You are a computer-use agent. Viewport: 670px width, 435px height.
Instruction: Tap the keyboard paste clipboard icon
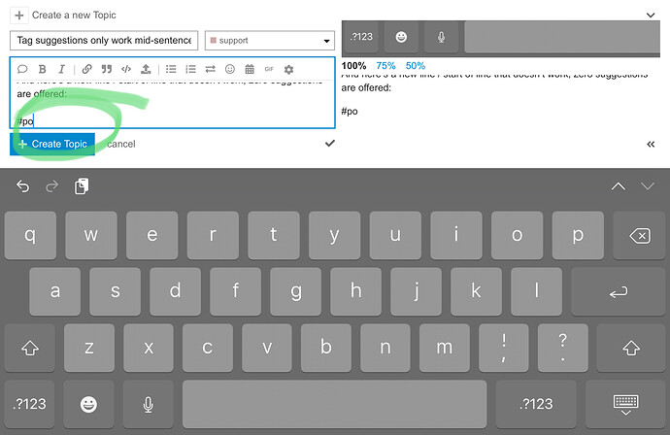82,186
